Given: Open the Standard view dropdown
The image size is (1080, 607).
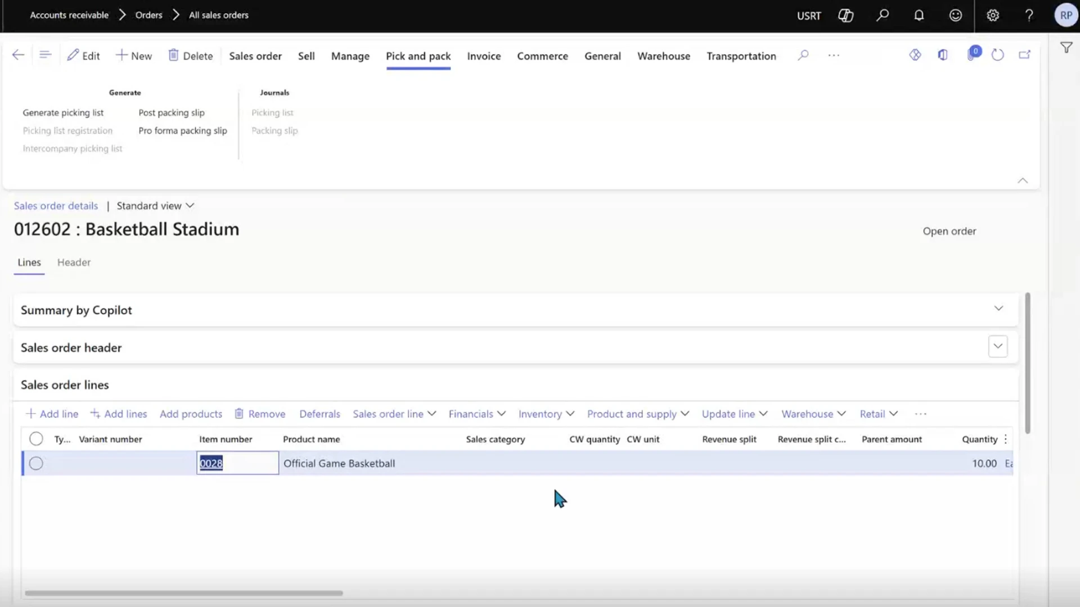Looking at the screenshot, I should pos(155,206).
